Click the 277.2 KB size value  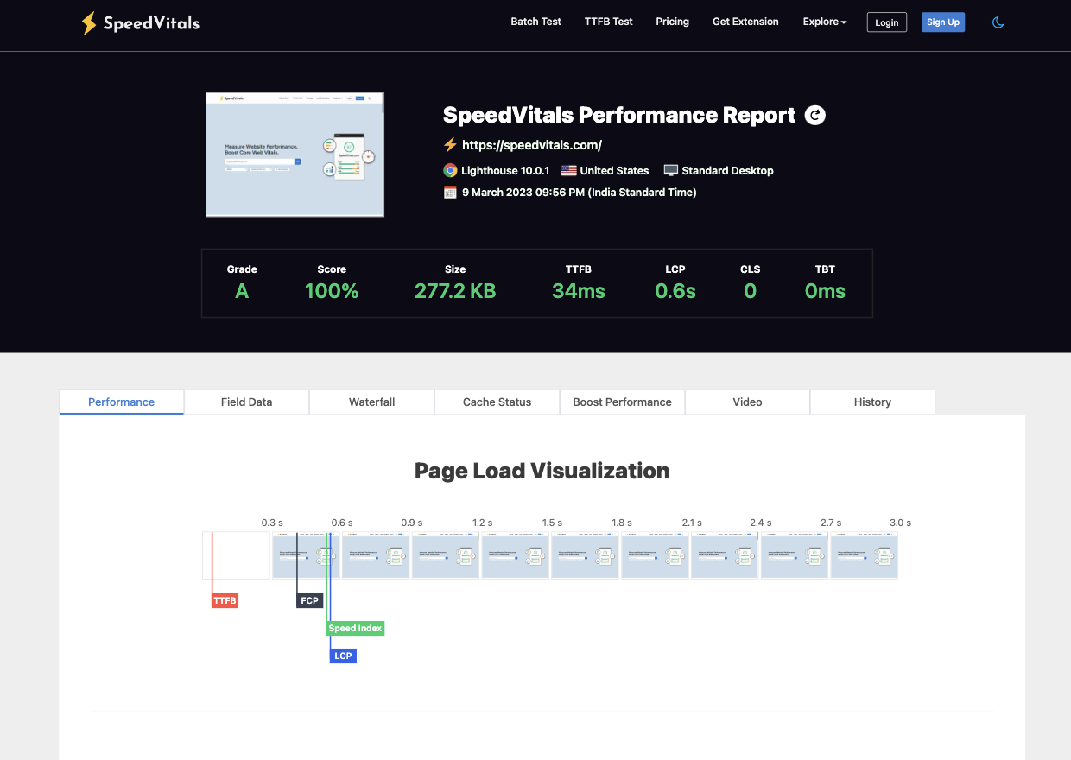tap(455, 291)
